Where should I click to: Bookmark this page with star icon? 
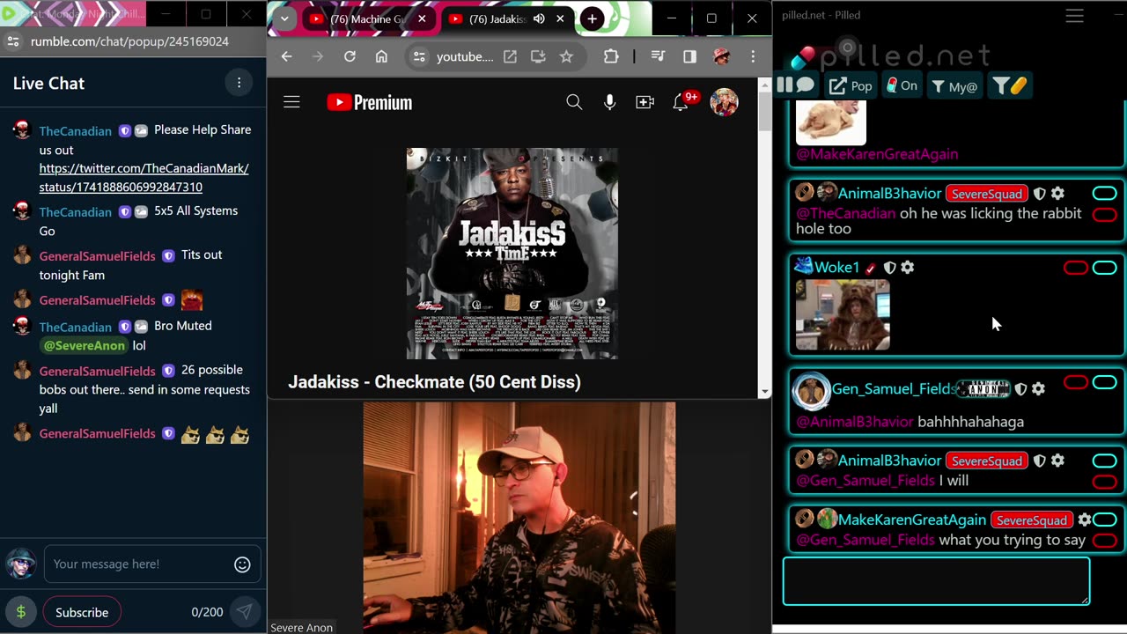click(566, 56)
